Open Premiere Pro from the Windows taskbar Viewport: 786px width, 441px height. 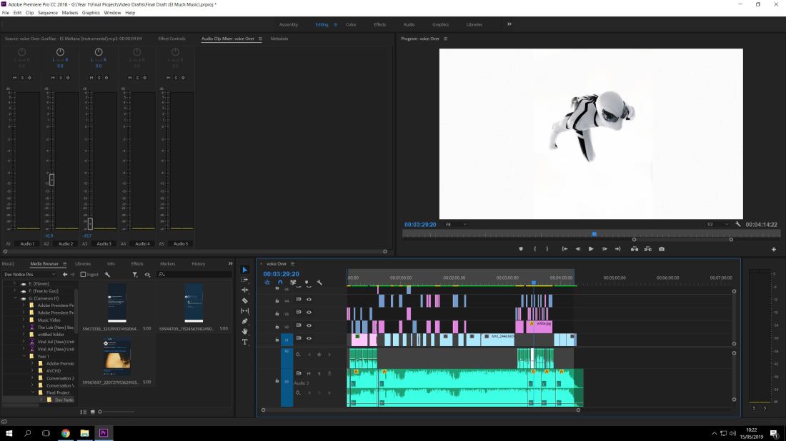[x=104, y=433]
